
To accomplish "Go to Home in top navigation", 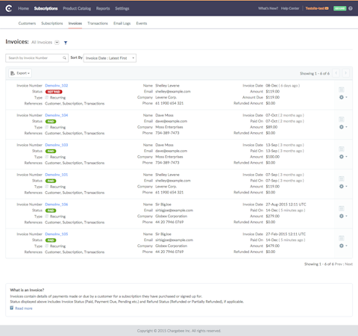I will pos(23,8).
